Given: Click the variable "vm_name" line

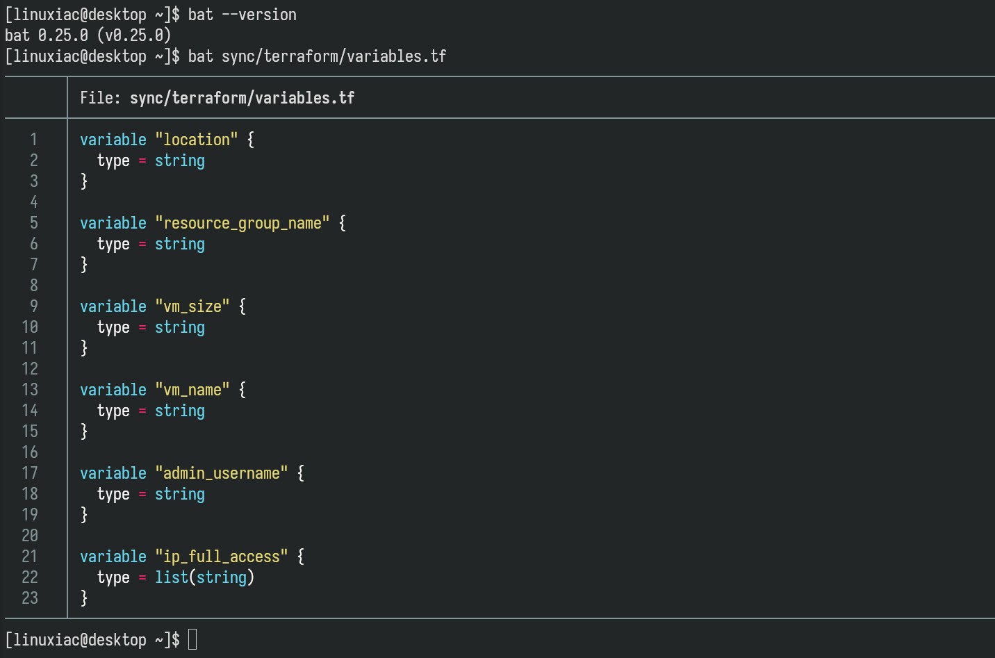Looking at the screenshot, I should (x=163, y=390).
